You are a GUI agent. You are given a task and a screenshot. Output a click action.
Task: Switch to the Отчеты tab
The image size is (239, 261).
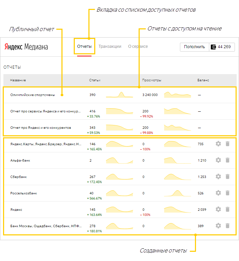(84, 46)
